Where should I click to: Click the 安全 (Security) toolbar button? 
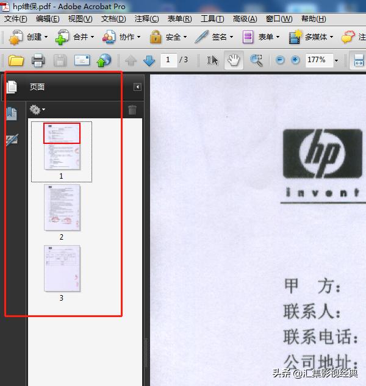click(x=168, y=37)
